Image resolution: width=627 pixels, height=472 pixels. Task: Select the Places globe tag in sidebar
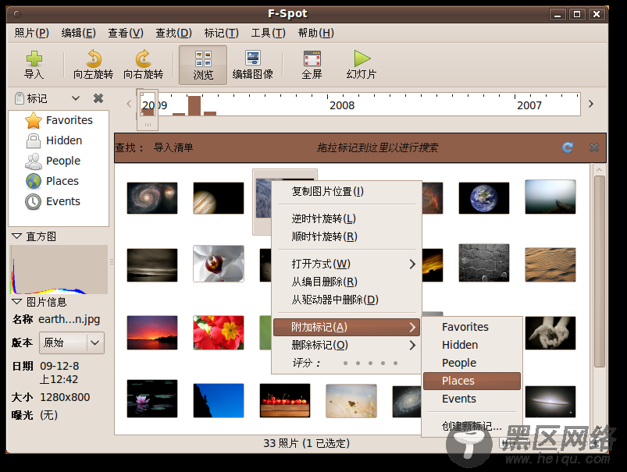point(52,181)
